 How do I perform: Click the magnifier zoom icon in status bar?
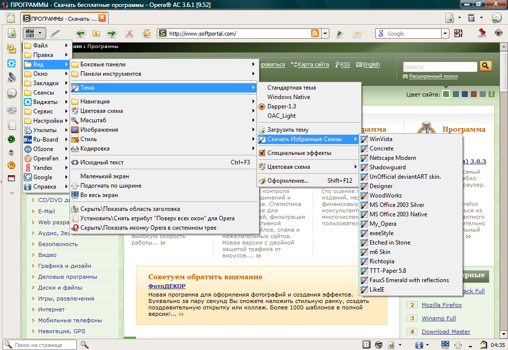[84, 345]
